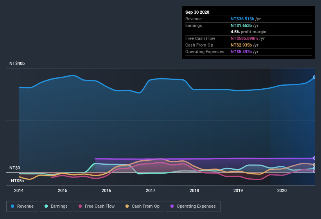
Task: Click the Free Cash Flow tooltip label
Action: (200, 38)
